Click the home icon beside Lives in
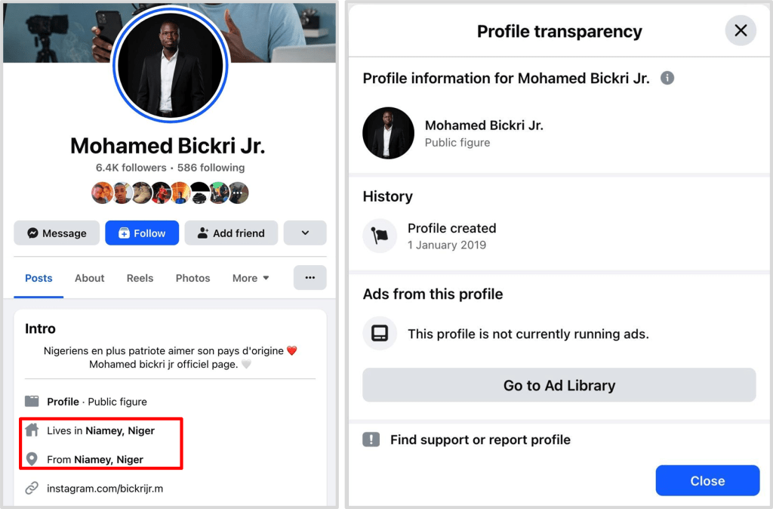The width and height of the screenshot is (773, 509). [x=32, y=430]
